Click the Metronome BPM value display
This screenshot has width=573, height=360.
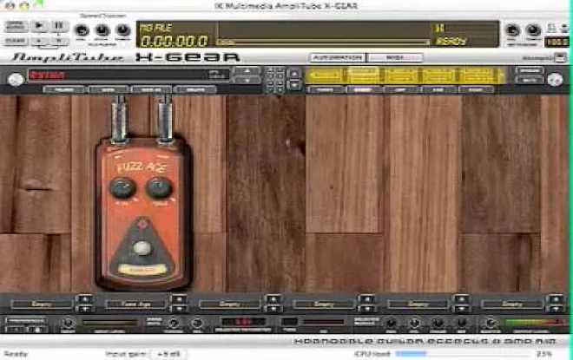pyautogui.click(x=557, y=42)
